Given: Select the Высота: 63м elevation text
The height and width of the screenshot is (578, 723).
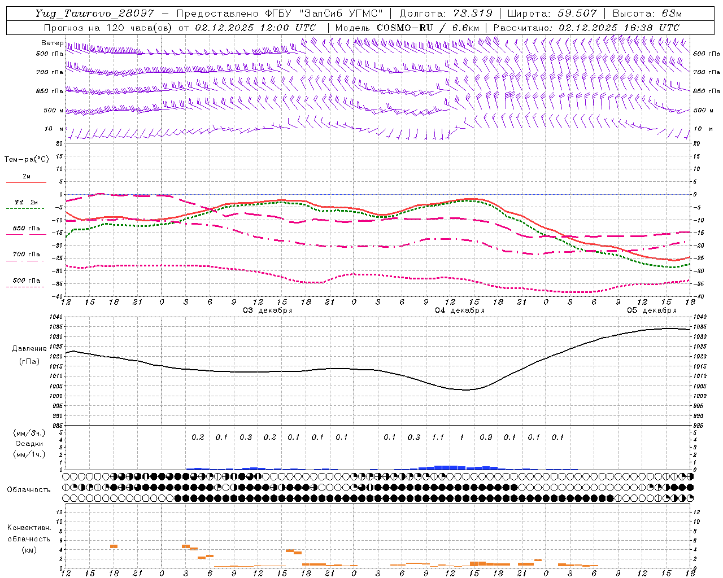Looking at the screenshot, I should pyautogui.click(x=647, y=14).
